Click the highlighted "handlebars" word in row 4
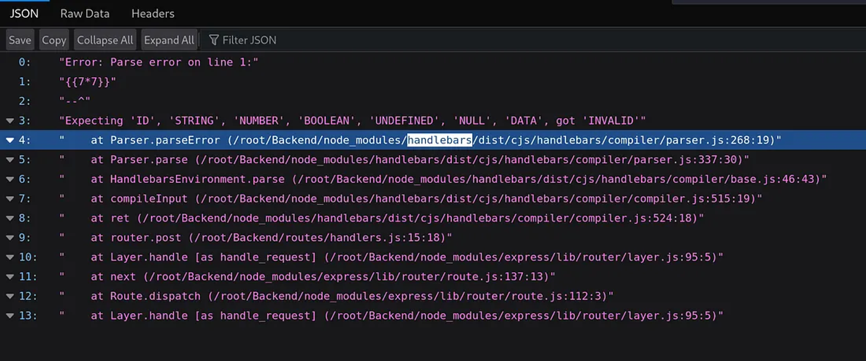866x361 pixels. click(x=439, y=140)
